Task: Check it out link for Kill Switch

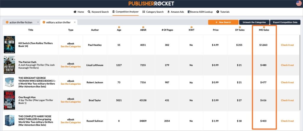Action: point(287,45)
